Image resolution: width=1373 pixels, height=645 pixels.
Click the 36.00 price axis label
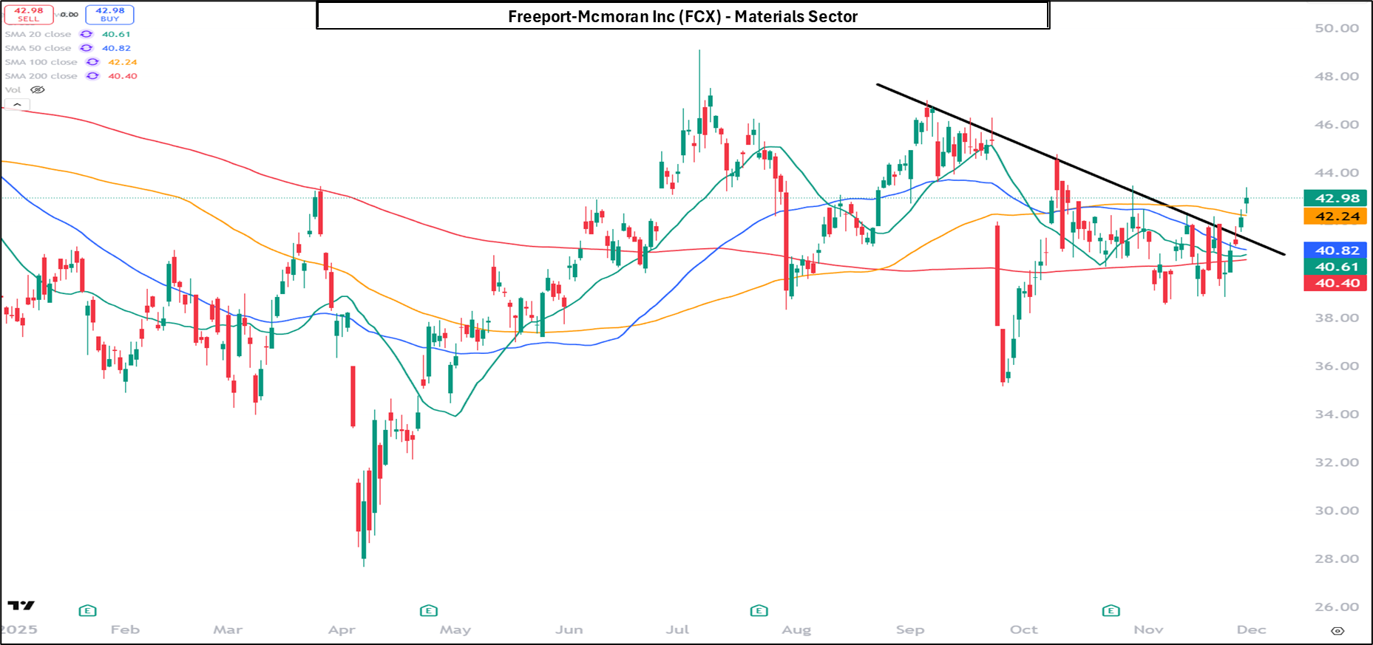1337,366
